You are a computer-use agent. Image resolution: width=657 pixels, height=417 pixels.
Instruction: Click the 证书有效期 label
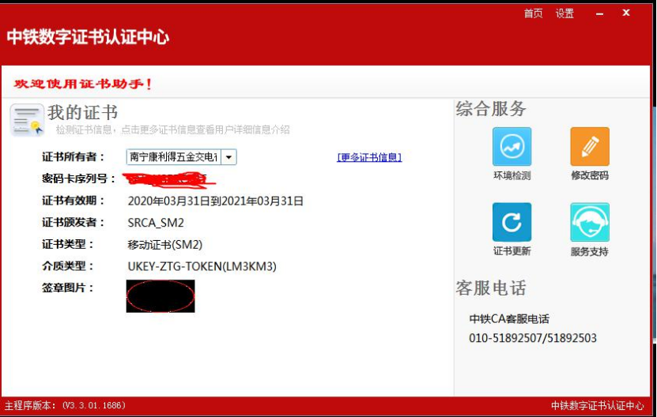pyautogui.click(x=73, y=201)
